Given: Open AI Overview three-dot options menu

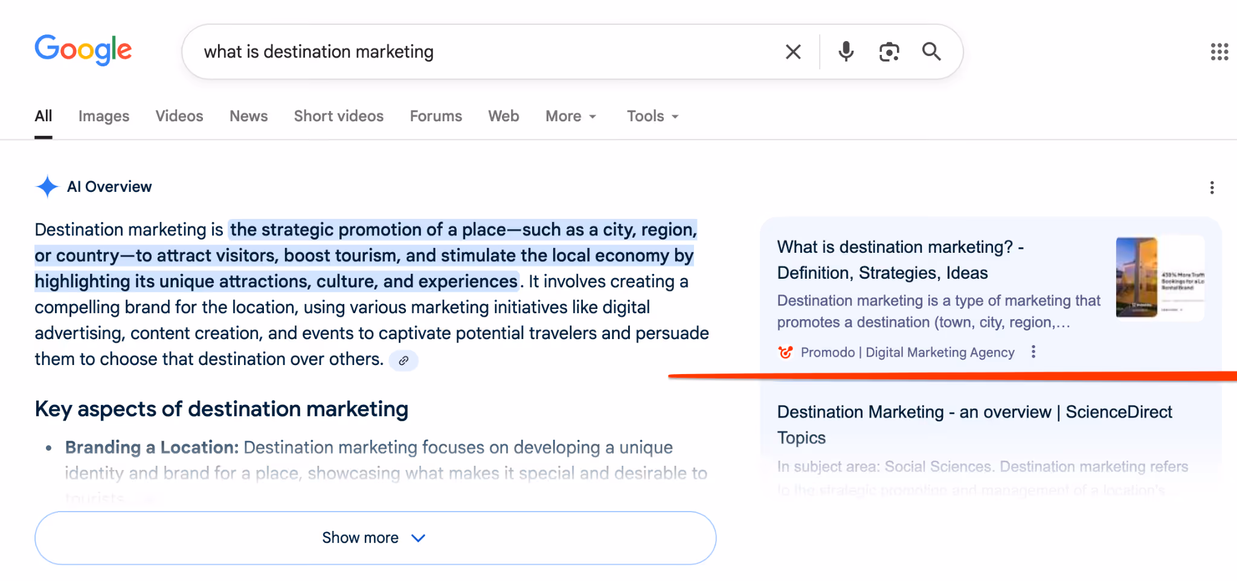Looking at the screenshot, I should 1212,188.
